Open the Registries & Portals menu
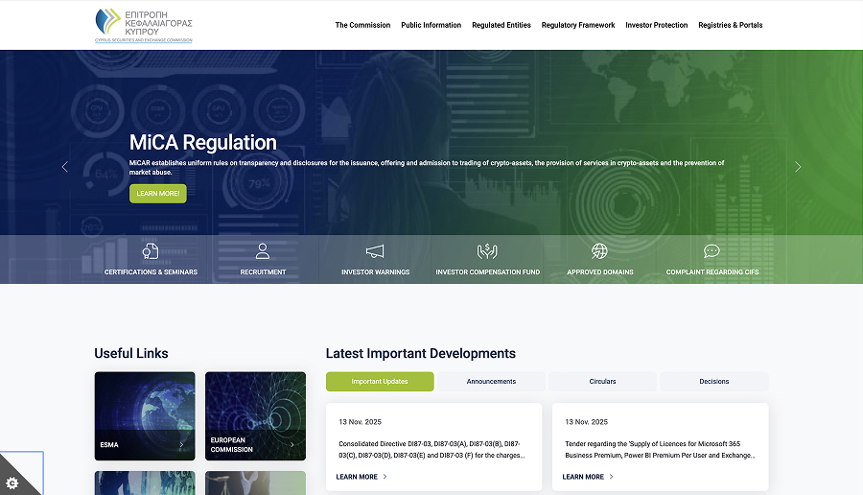 (x=731, y=25)
